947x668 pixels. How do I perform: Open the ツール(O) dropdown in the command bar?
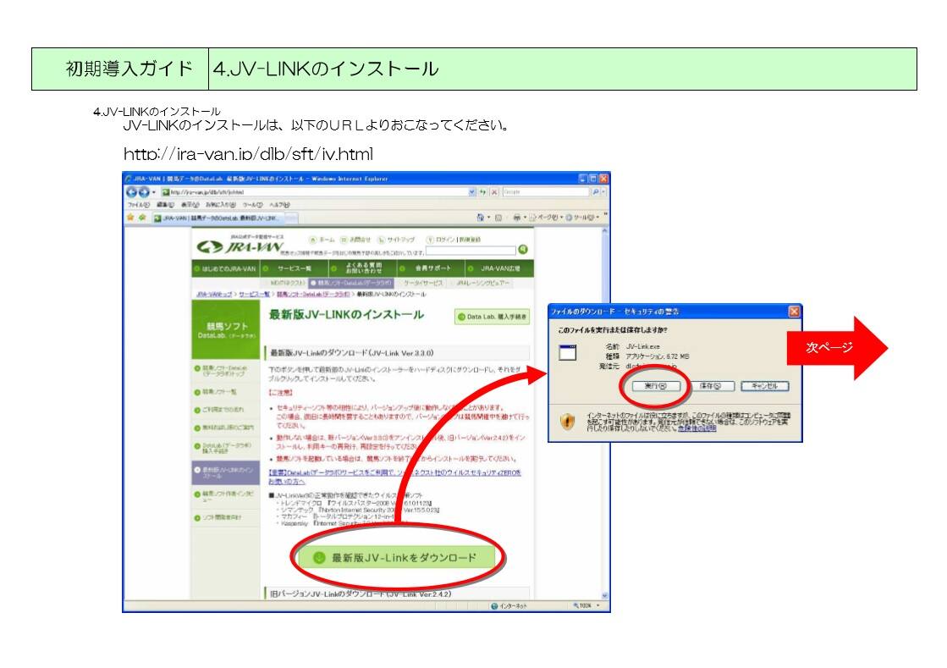click(x=583, y=218)
